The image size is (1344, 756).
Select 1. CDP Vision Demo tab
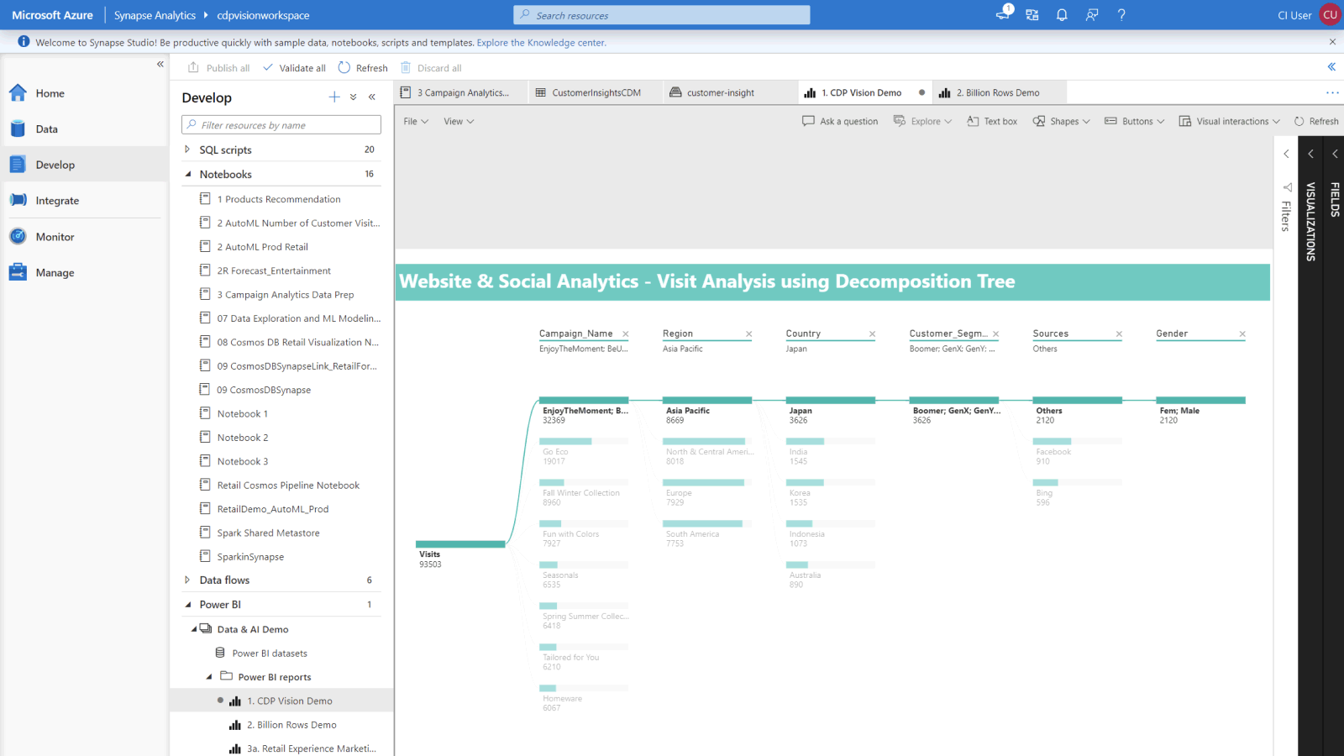[x=865, y=93]
